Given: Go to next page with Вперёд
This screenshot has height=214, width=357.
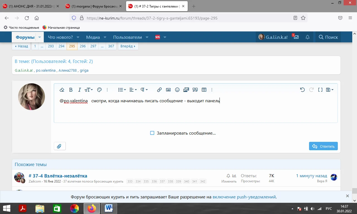Looking at the screenshot, I should 128,46.
